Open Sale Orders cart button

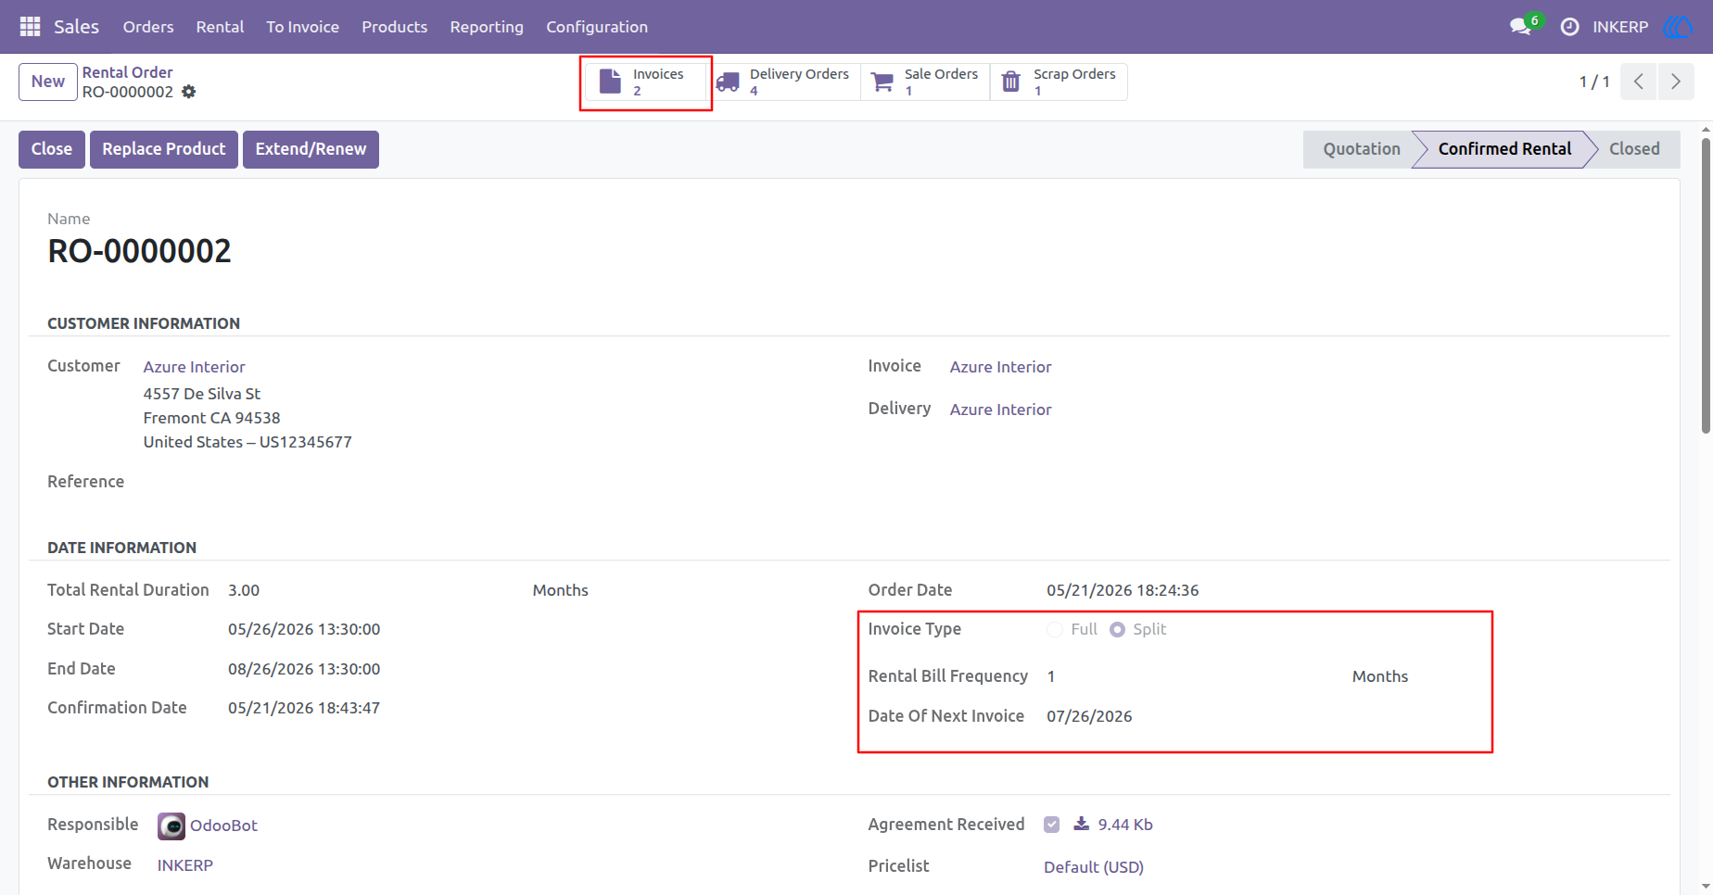(925, 82)
